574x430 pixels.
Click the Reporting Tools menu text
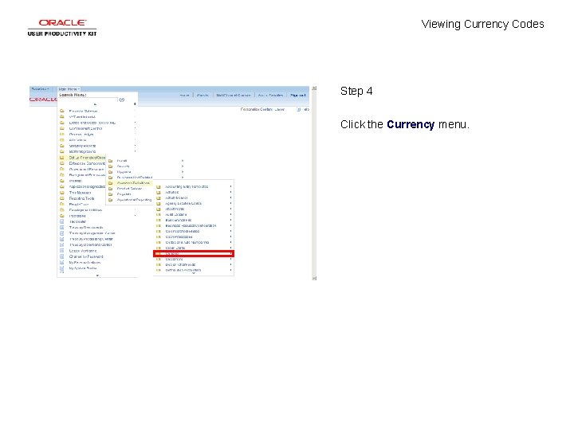click(81, 198)
